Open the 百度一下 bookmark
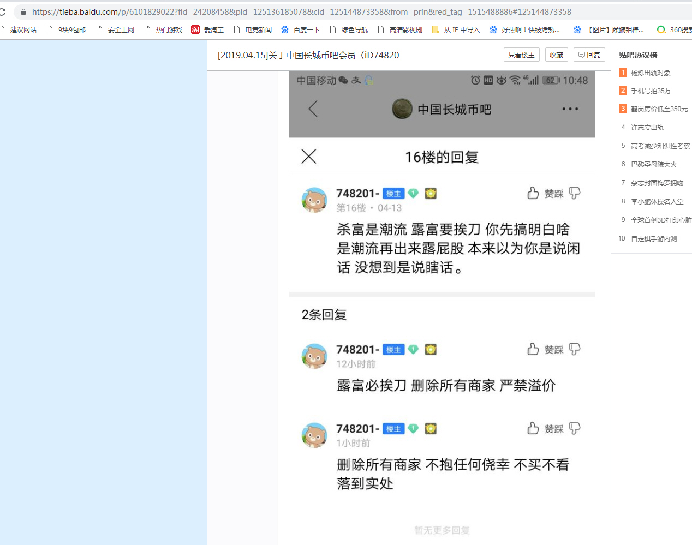The height and width of the screenshot is (545, 692). point(301,29)
